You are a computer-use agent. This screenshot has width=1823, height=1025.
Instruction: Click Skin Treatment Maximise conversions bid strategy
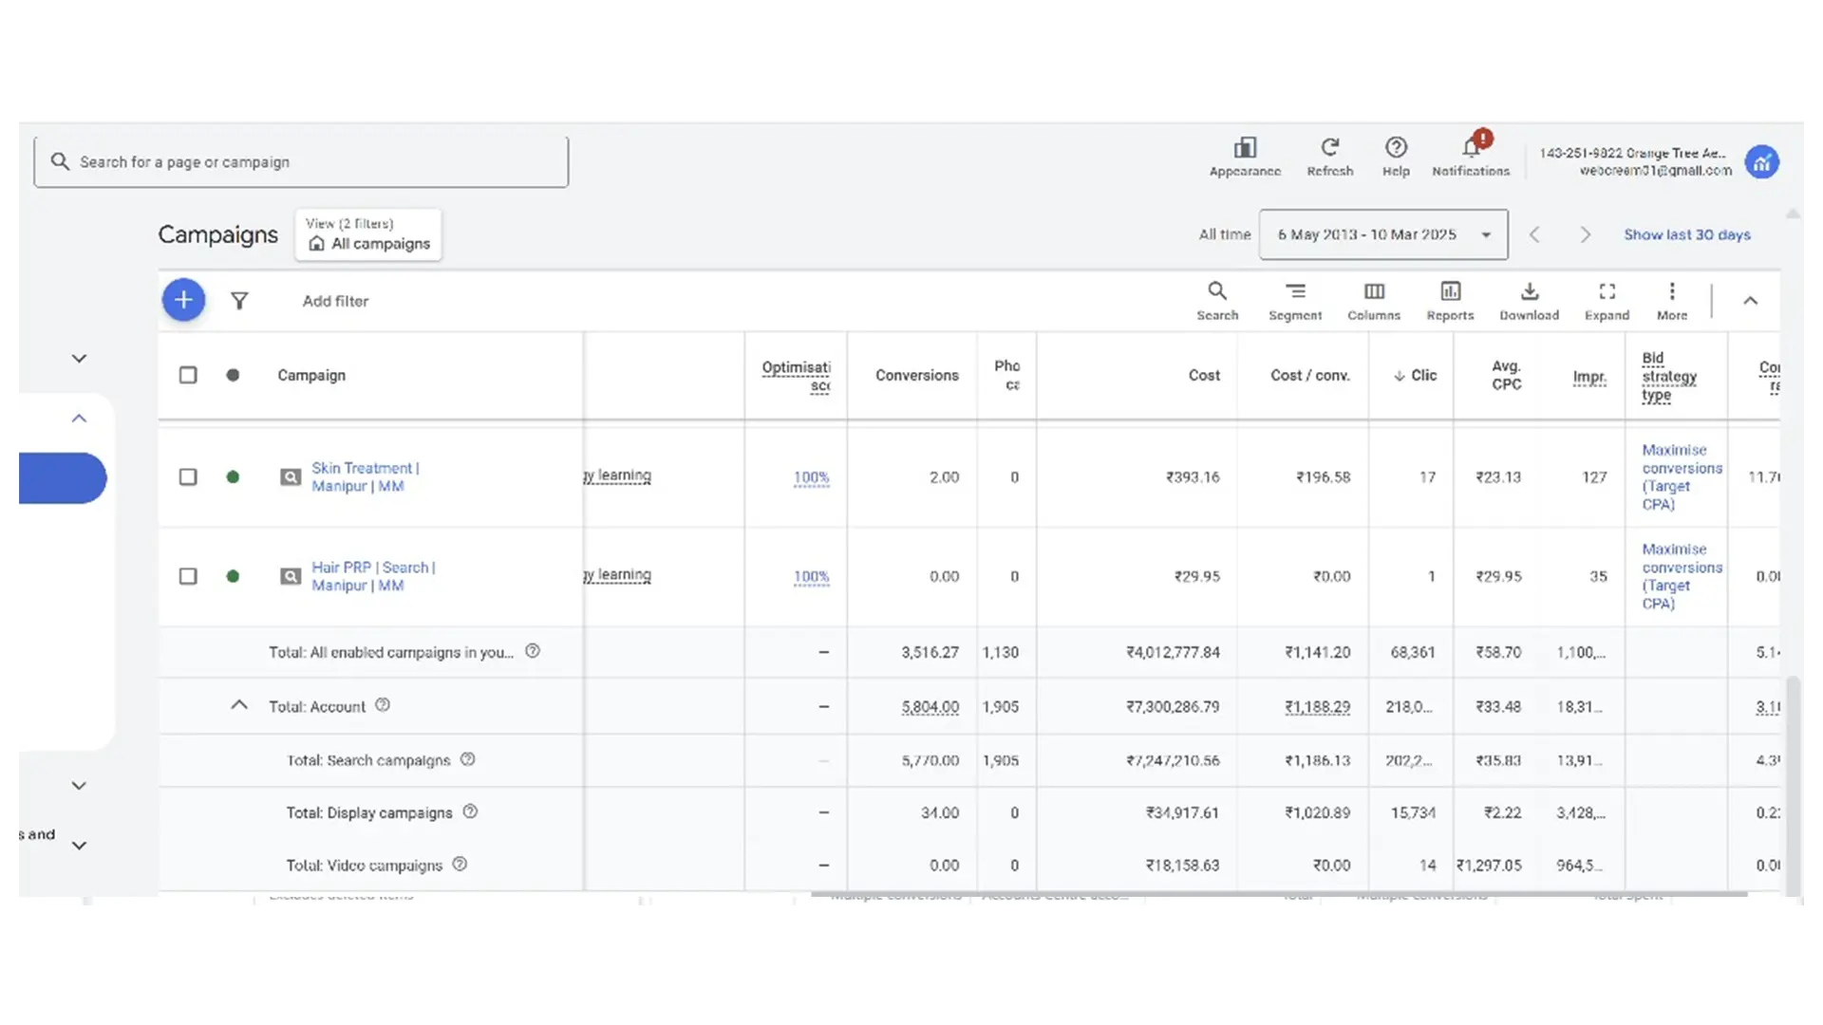coord(1682,476)
